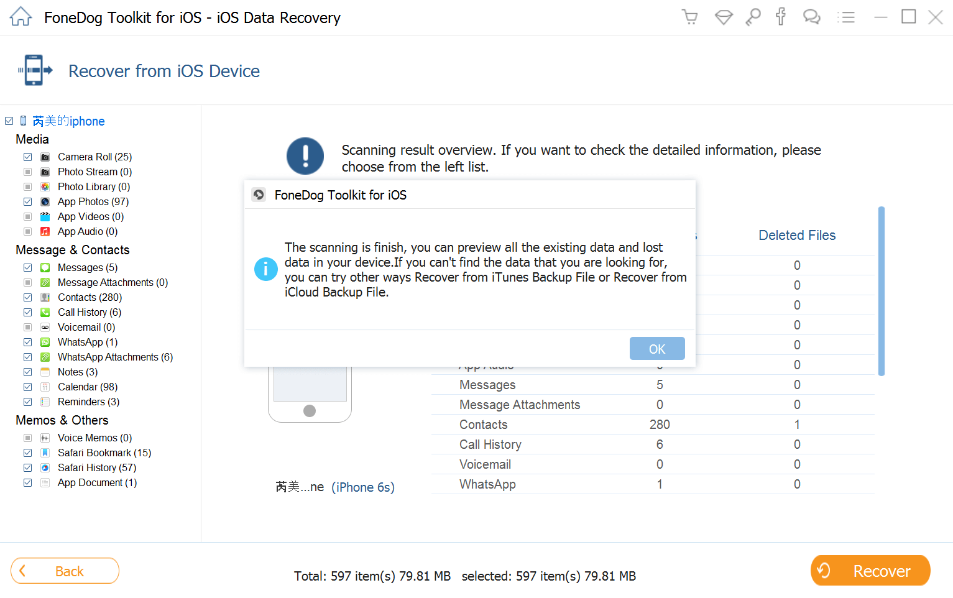The height and width of the screenshot is (598, 953).
Task: Click the iPhone 6s device label
Action: click(x=363, y=487)
